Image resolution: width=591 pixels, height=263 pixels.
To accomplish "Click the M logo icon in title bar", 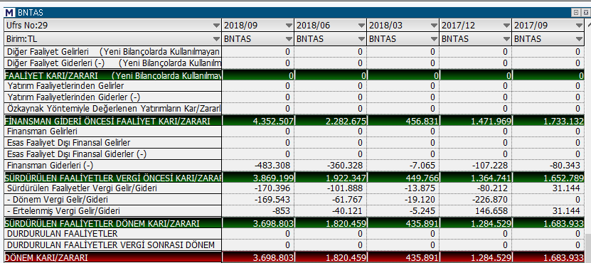I will point(10,13).
